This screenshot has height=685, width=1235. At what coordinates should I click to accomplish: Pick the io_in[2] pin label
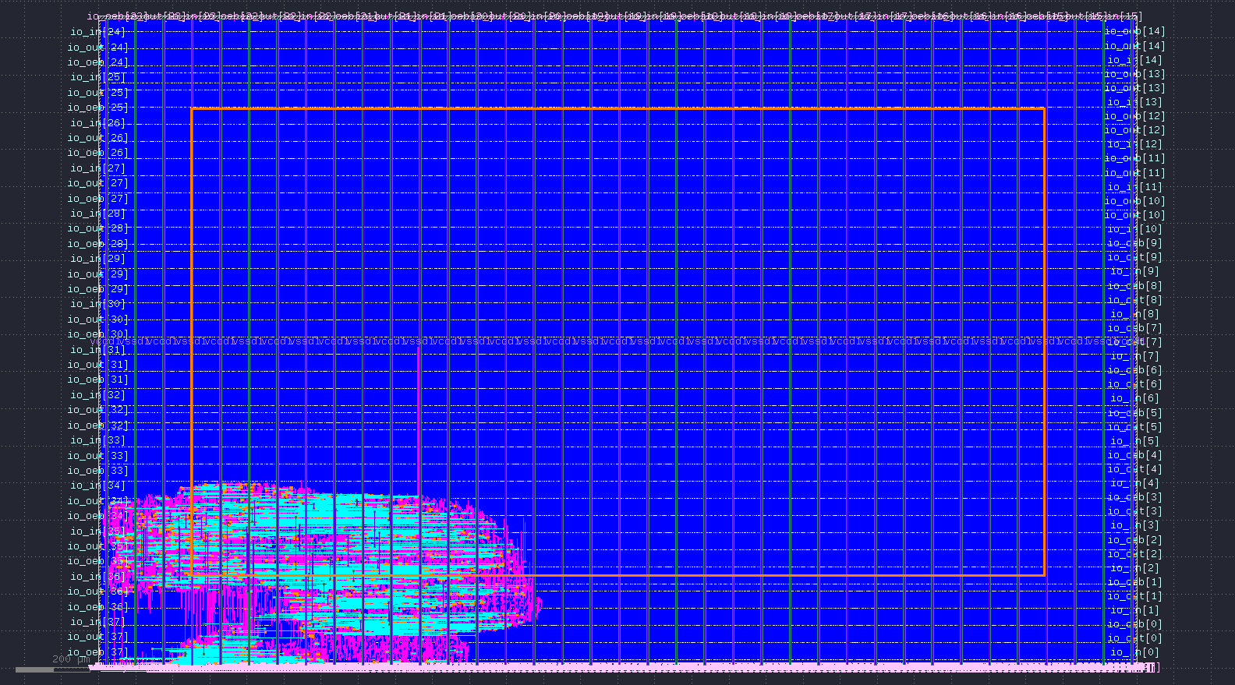(x=1135, y=568)
